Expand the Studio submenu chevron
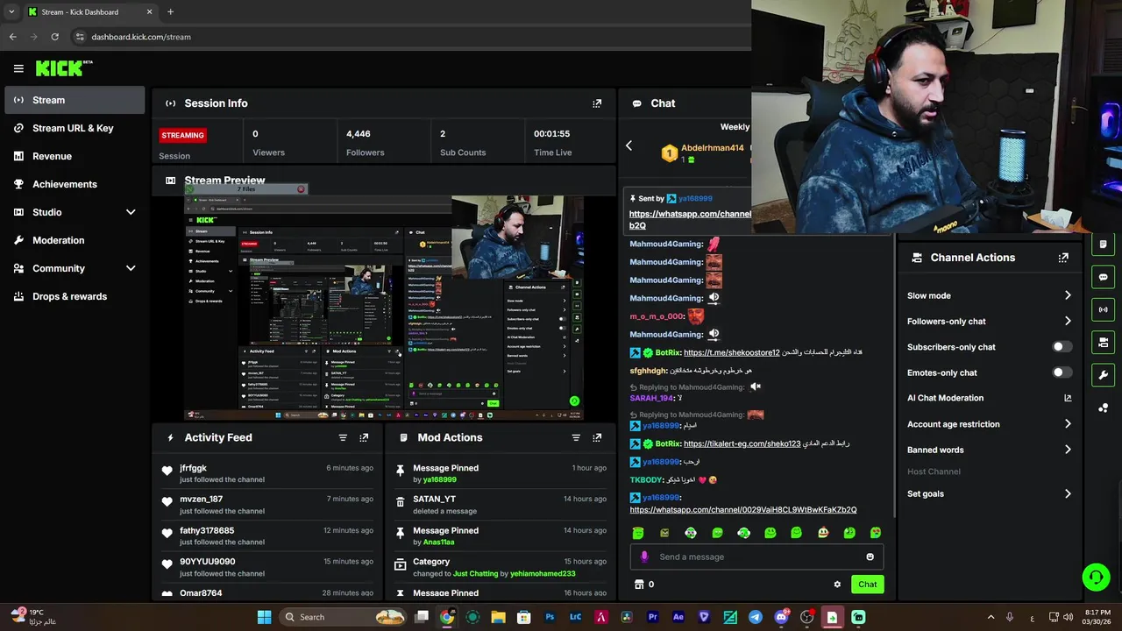 point(131,212)
